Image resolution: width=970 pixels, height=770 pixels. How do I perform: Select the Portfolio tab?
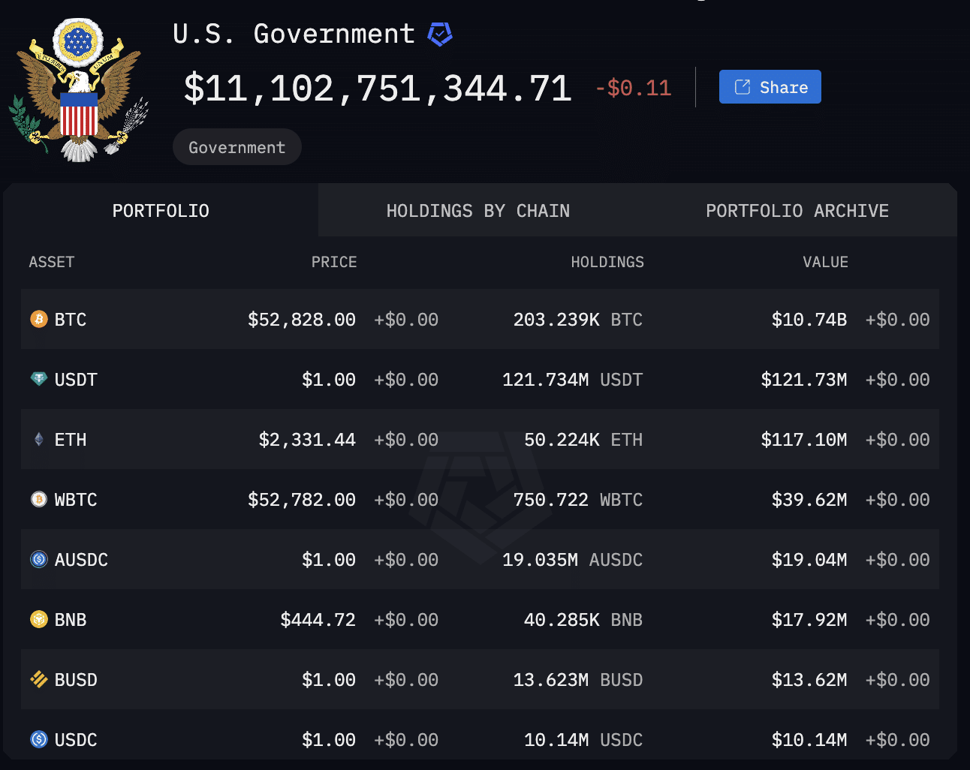(161, 211)
